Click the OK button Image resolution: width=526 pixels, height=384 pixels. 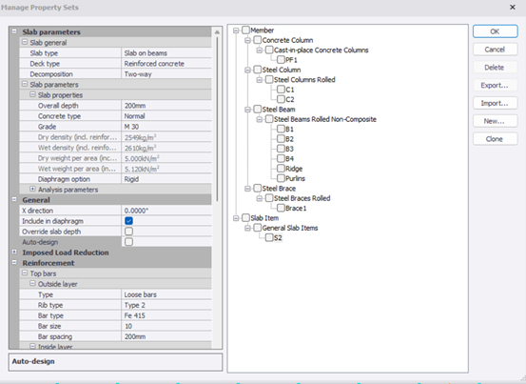496,31
